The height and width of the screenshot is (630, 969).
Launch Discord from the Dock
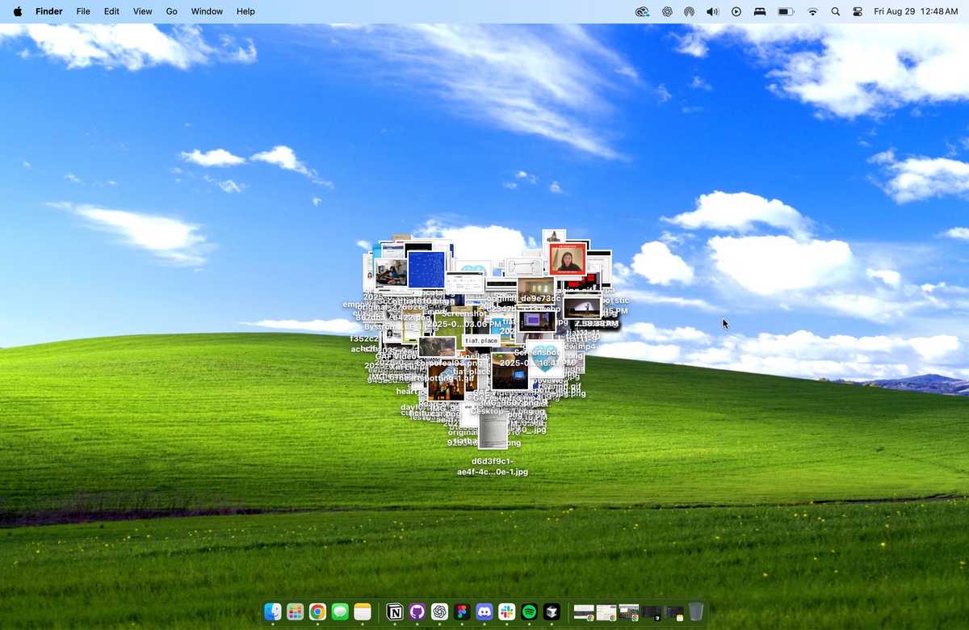click(x=484, y=612)
